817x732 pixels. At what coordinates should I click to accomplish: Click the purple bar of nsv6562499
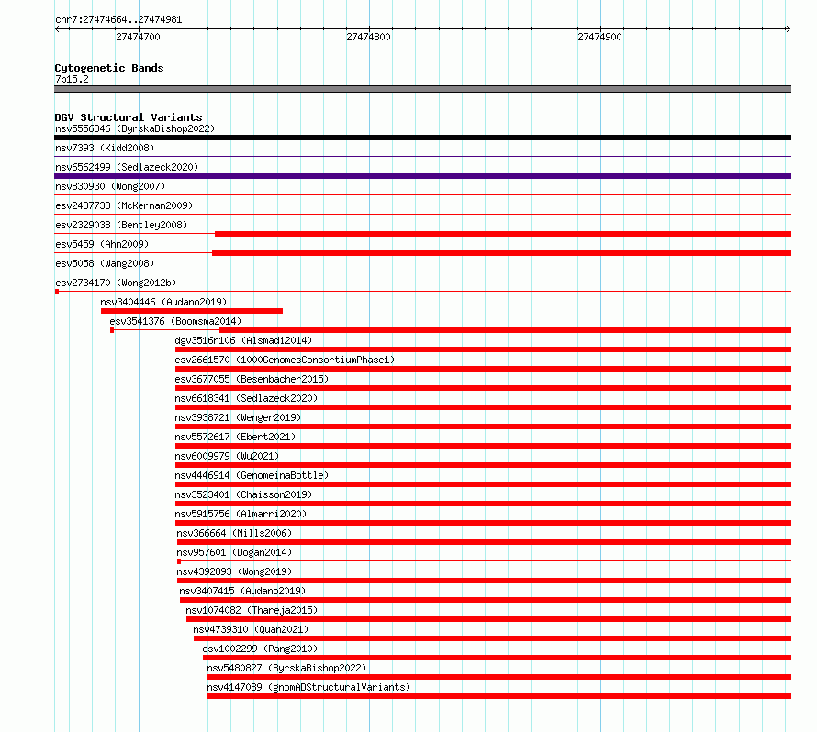coord(422,176)
